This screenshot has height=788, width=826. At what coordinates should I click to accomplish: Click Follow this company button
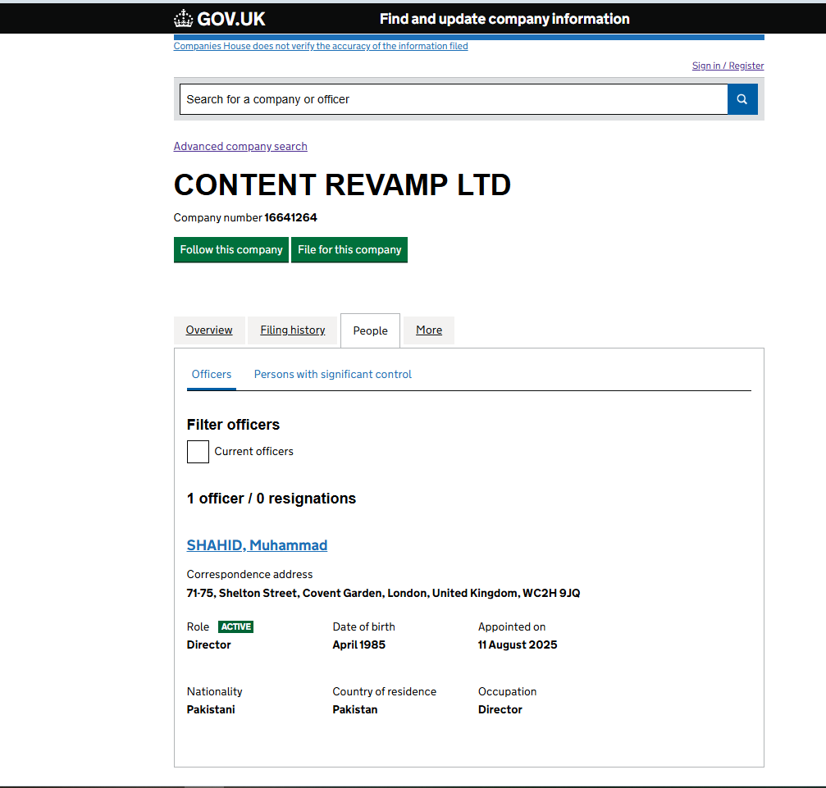[231, 249]
